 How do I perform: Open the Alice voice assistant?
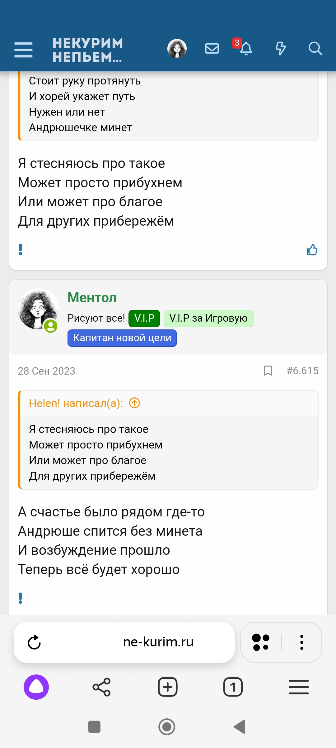click(x=36, y=687)
